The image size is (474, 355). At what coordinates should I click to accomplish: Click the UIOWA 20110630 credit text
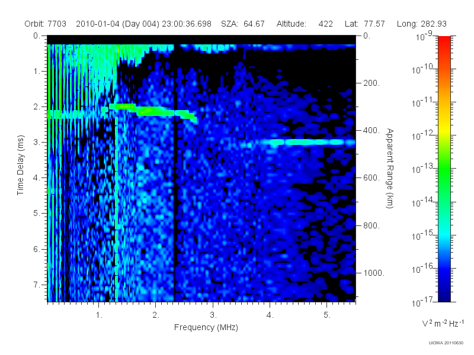[446, 343]
